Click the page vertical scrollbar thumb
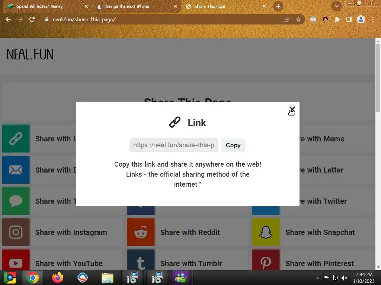This screenshot has height=285, width=381. pyautogui.click(x=378, y=78)
